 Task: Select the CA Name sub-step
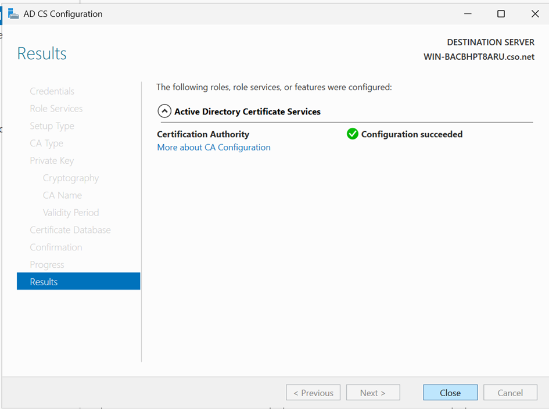pos(62,196)
